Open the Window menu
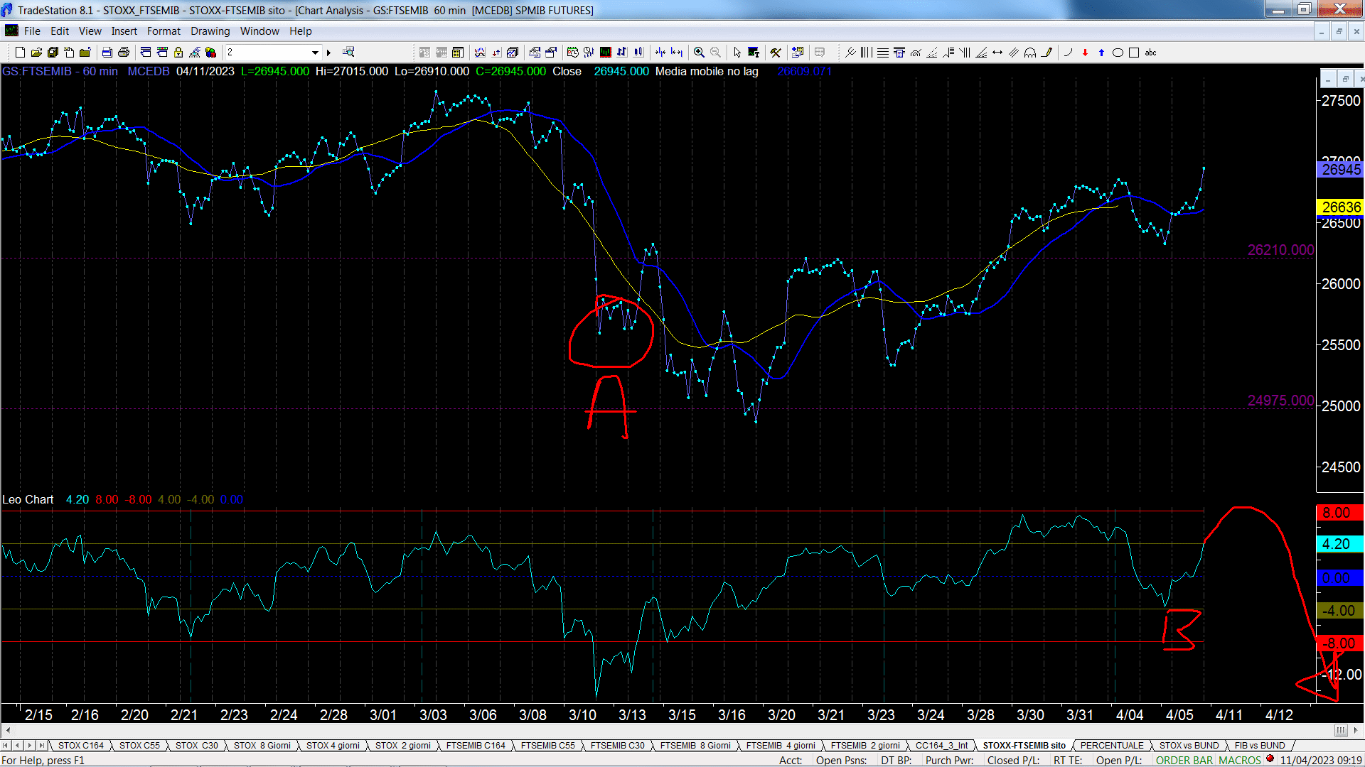 [x=259, y=31]
